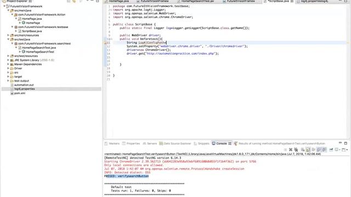Collapse beforetest method fold on line 10

[x=111, y=39]
